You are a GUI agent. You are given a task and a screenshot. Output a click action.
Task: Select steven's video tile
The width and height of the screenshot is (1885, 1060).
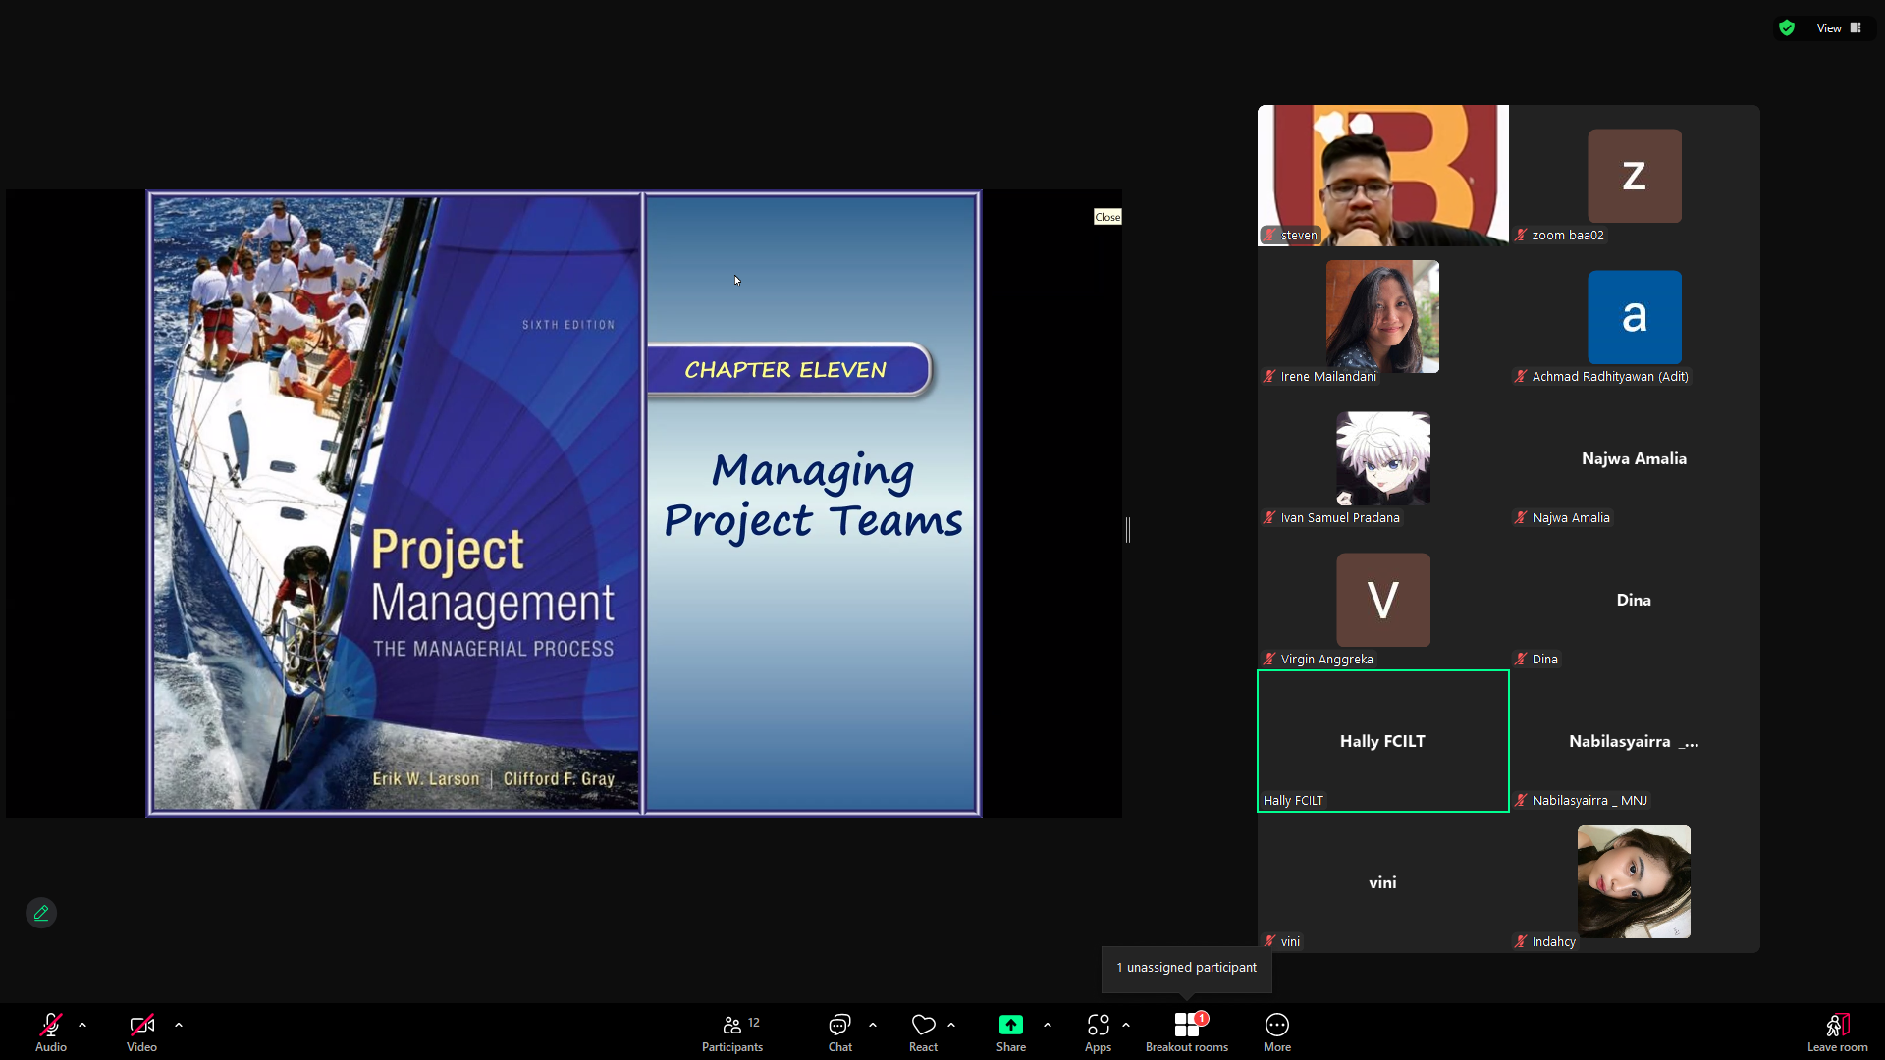click(x=1383, y=176)
